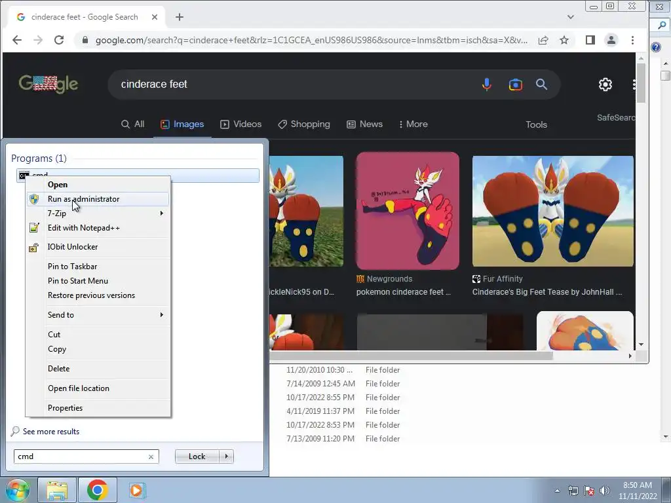
Task: Open search Tools
Action: point(536,124)
